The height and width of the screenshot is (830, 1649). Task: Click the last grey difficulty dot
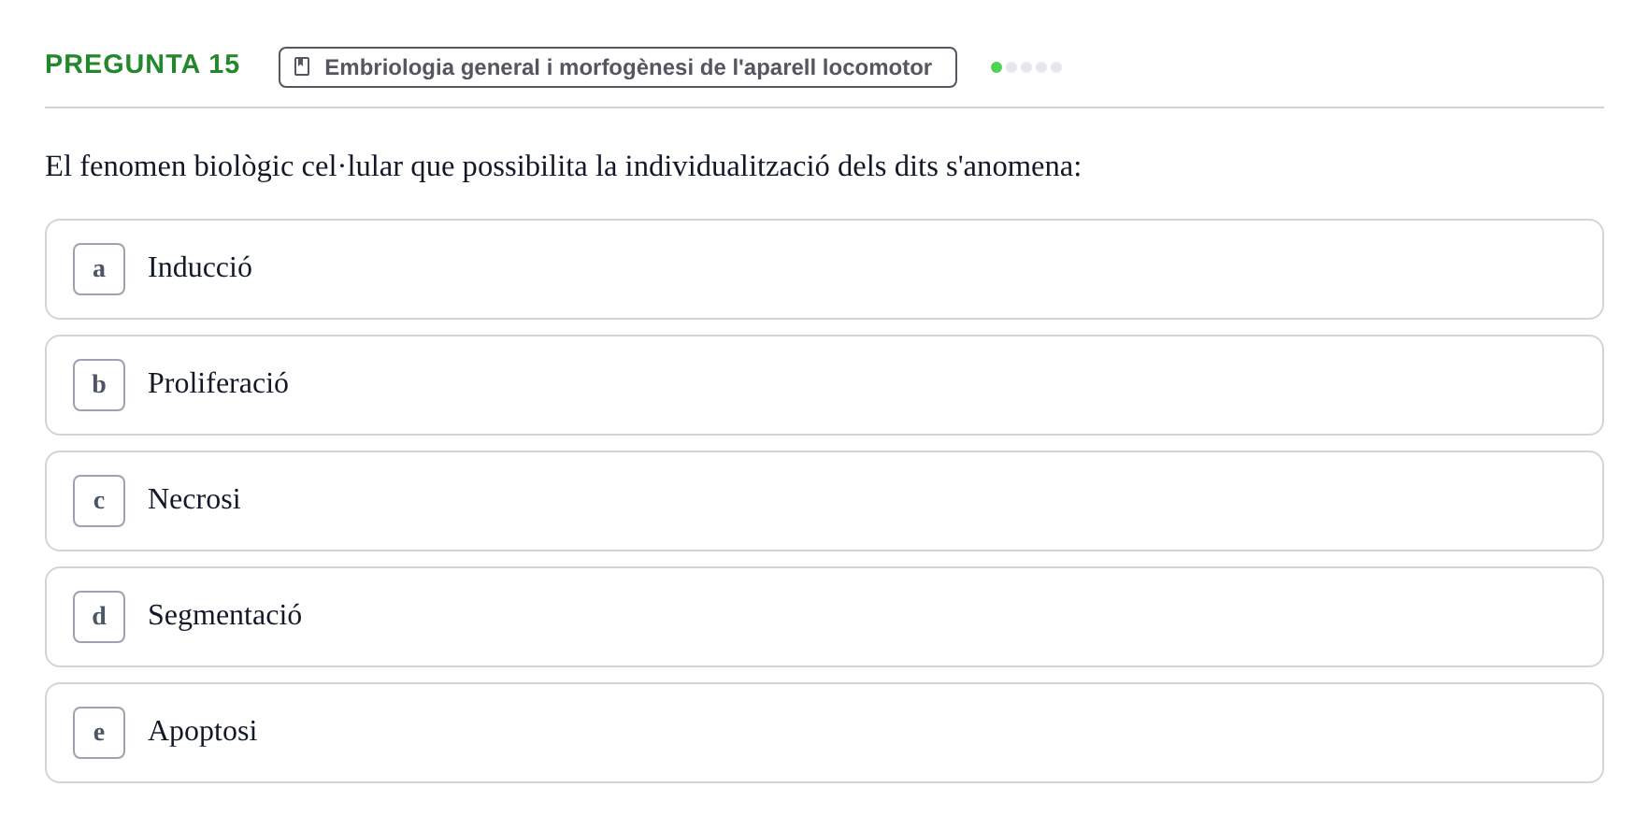pos(1056,67)
